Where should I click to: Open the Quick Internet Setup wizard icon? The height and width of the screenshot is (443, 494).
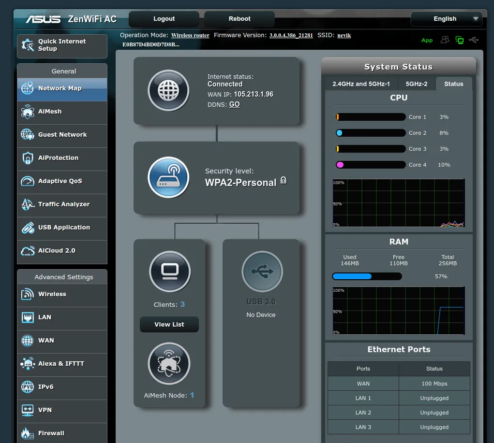[28, 45]
